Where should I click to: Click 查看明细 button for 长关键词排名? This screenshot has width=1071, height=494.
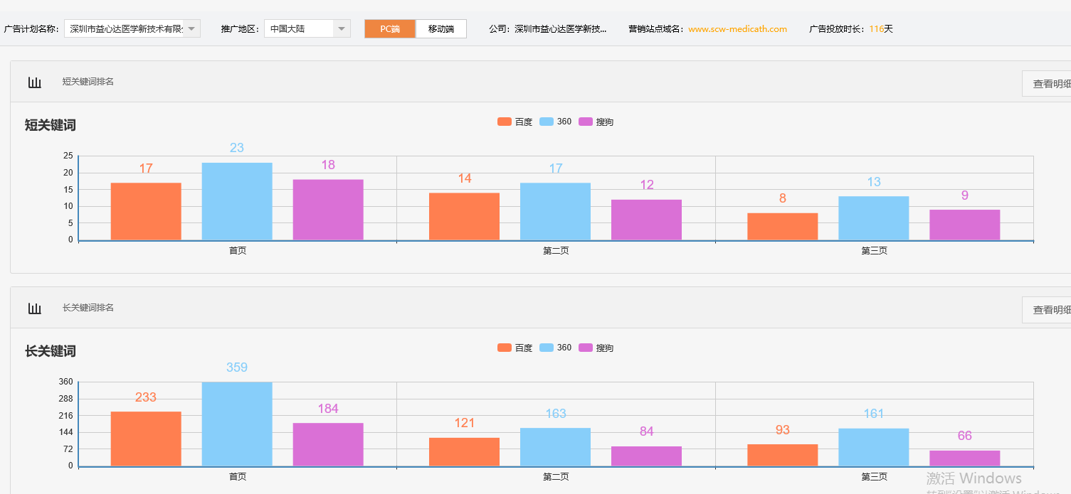point(1047,309)
